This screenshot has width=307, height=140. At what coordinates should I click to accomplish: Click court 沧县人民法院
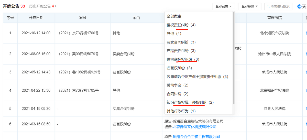tap(275, 109)
